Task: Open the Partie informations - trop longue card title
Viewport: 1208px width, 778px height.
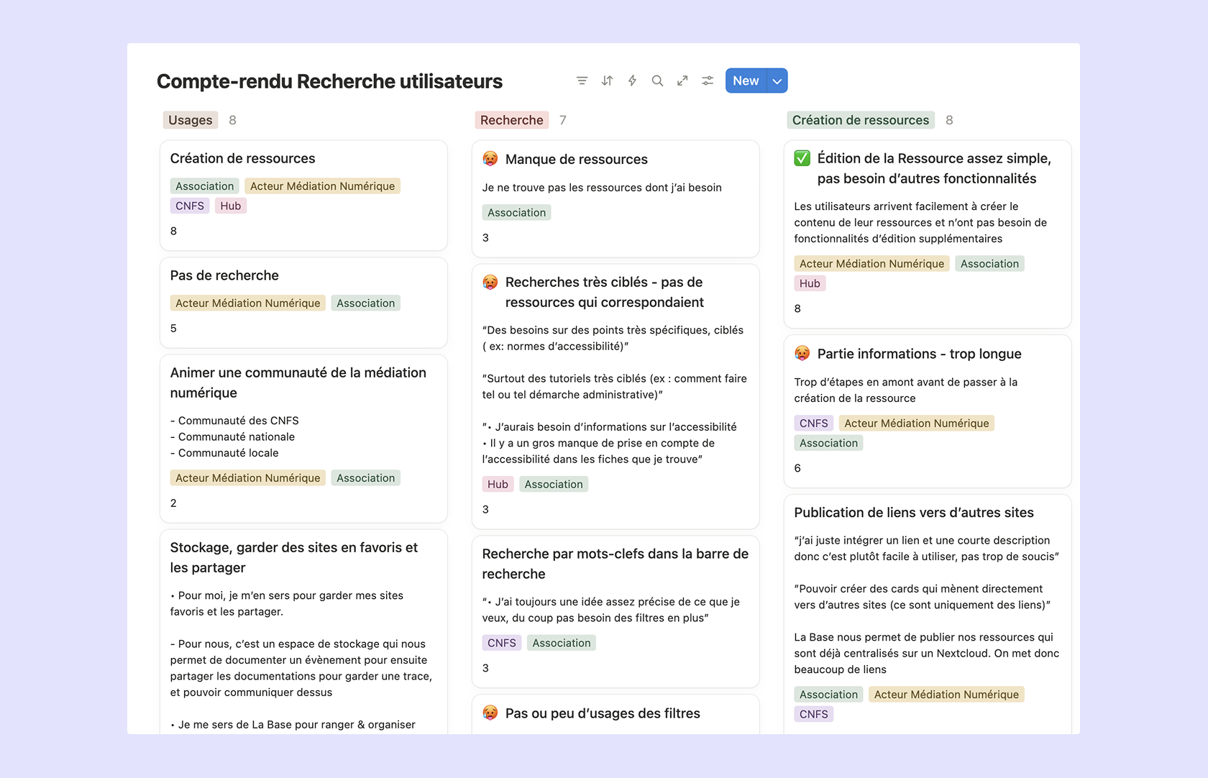Action: tap(919, 354)
